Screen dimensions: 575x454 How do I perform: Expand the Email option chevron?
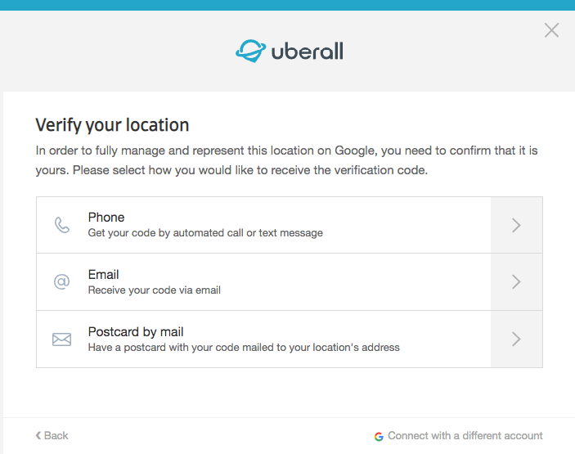coord(516,281)
